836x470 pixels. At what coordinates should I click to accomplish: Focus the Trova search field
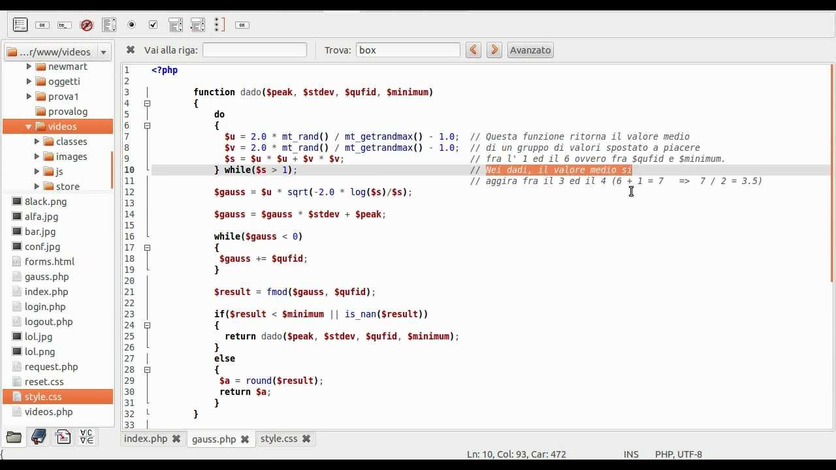(408, 50)
